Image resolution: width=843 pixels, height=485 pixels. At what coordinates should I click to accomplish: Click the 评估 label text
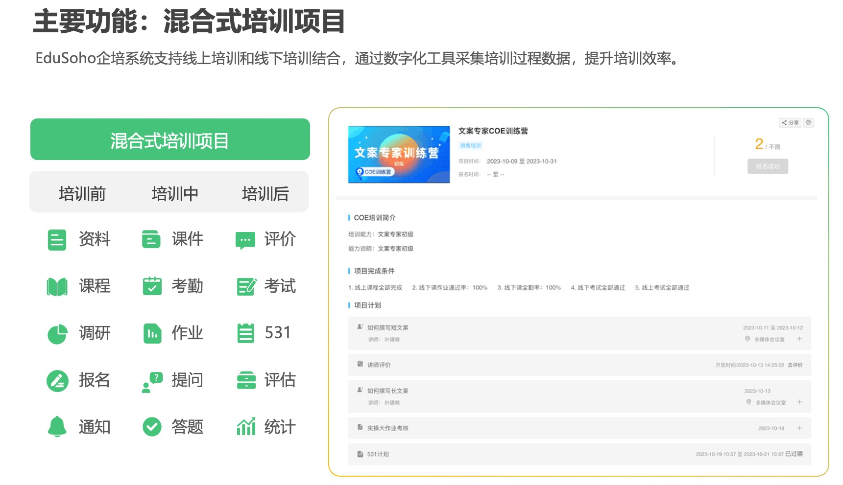(280, 380)
